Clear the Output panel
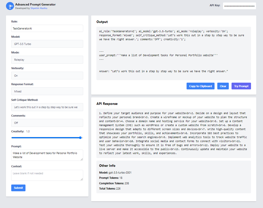Screen dimensions: 263x208 (223, 86)
